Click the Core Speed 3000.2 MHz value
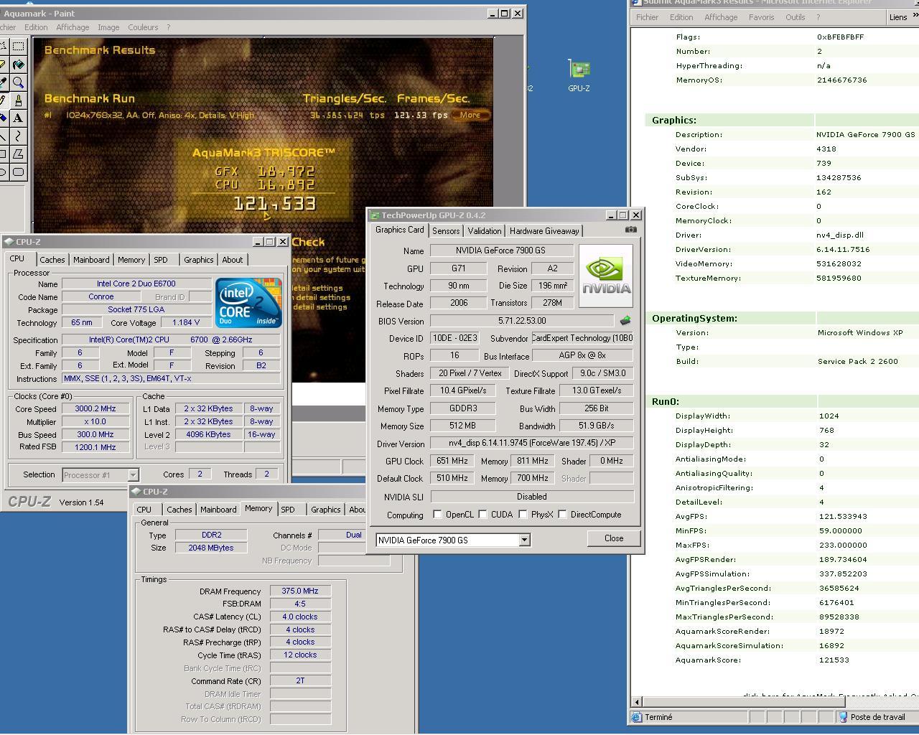Image resolution: width=919 pixels, height=735 pixels. tap(95, 408)
